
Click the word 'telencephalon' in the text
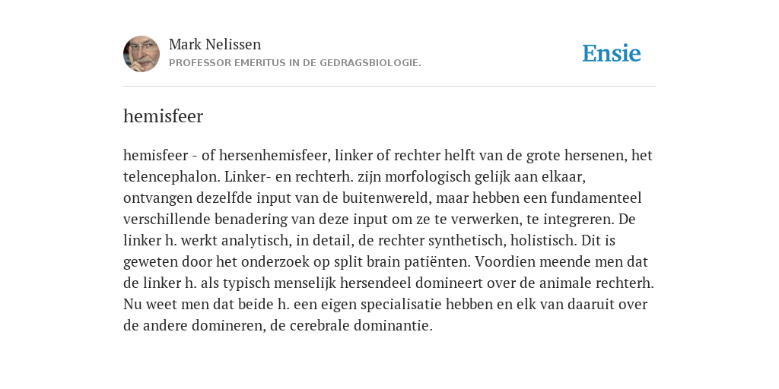coord(171,177)
